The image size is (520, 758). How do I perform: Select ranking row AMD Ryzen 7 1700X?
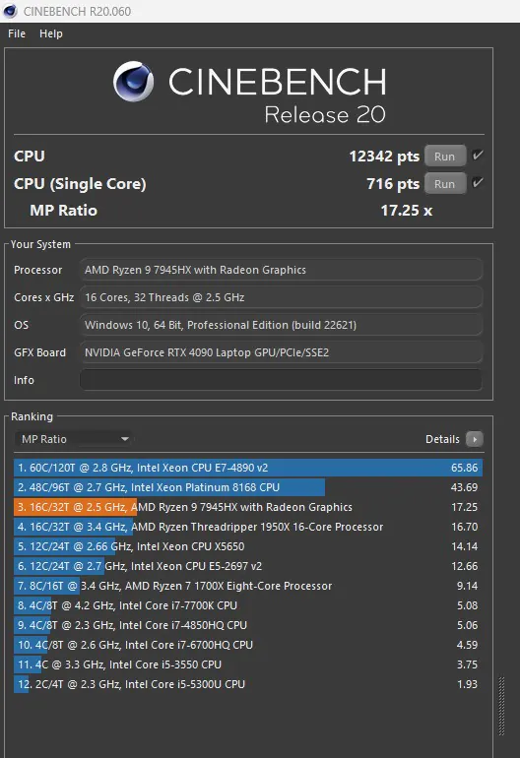[x=248, y=586]
